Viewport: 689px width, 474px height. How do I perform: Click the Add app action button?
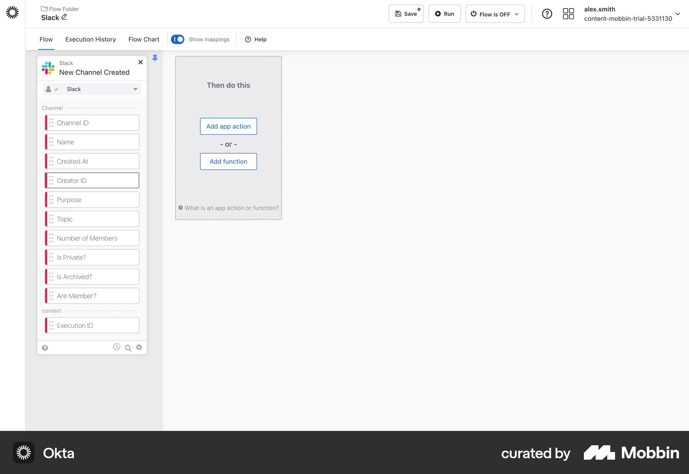tap(228, 126)
